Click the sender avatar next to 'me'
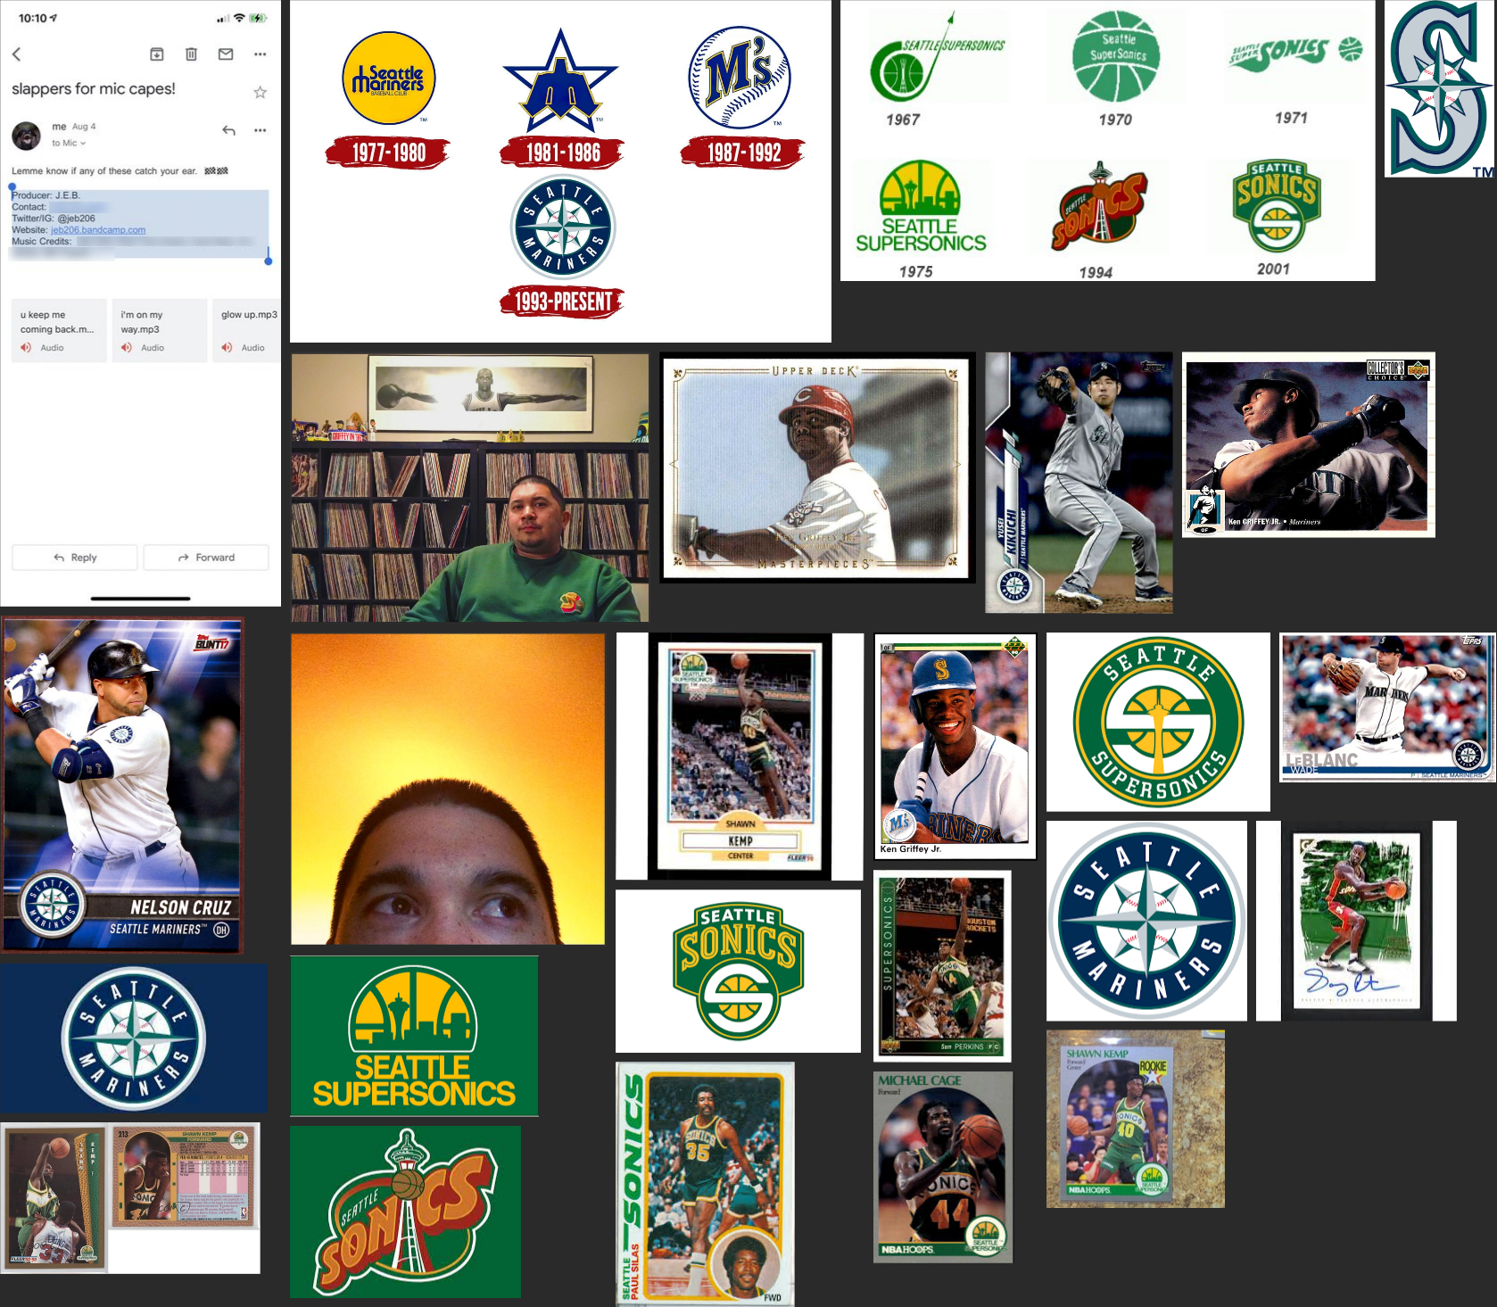Image resolution: width=1497 pixels, height=1307 pixels. point(26,136)
